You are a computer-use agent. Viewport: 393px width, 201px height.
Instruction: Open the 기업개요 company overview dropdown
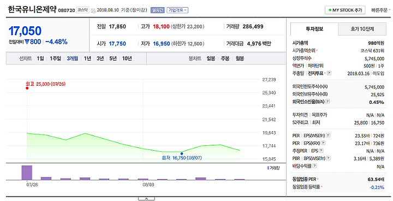[x=177, y=10]
